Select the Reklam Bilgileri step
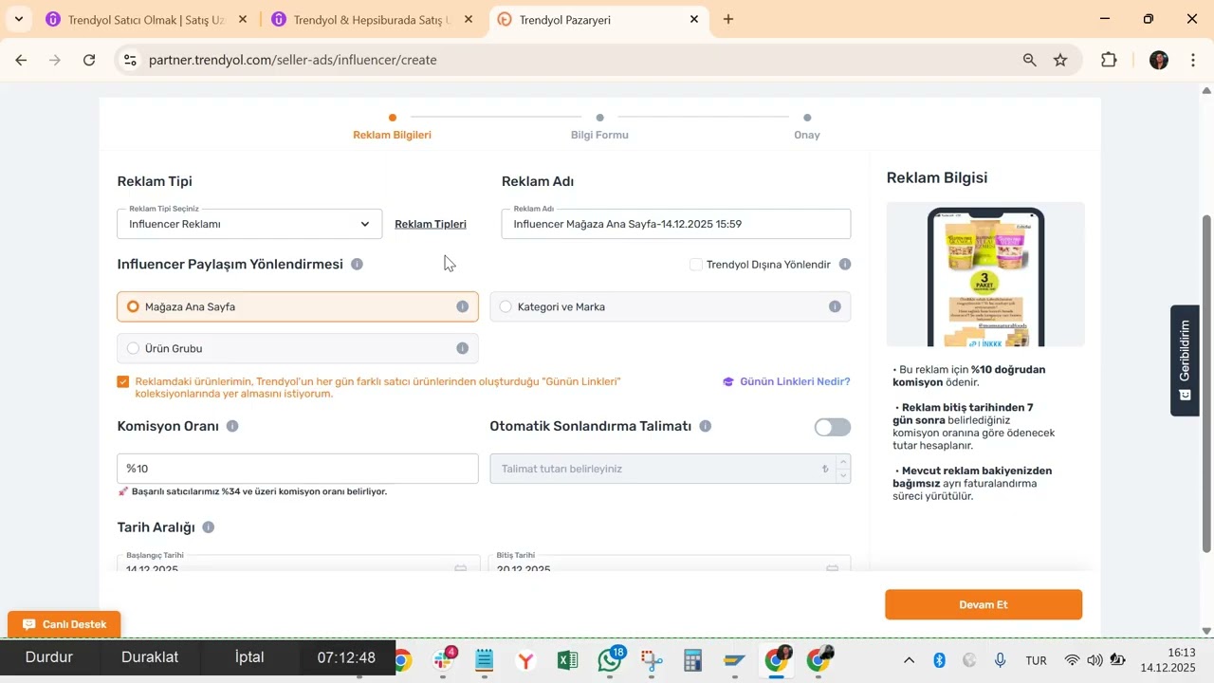The width and height of the screenshot is (1214, 683). click(x=392, y=127)
